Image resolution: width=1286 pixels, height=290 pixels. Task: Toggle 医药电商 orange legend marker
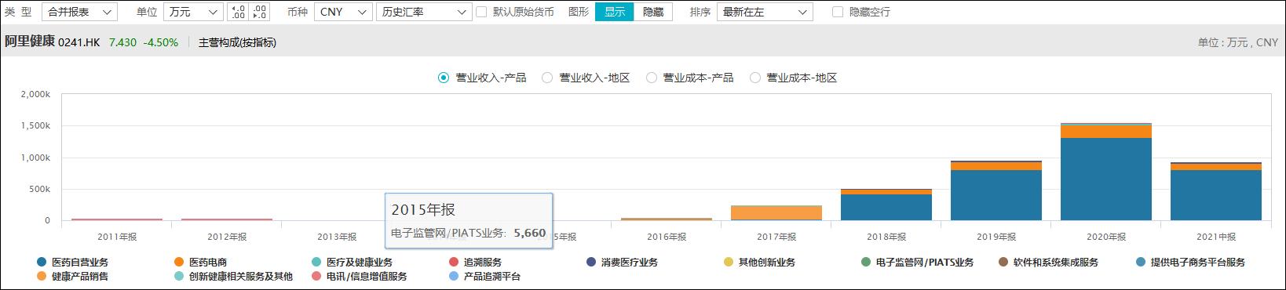coord(179,263)
